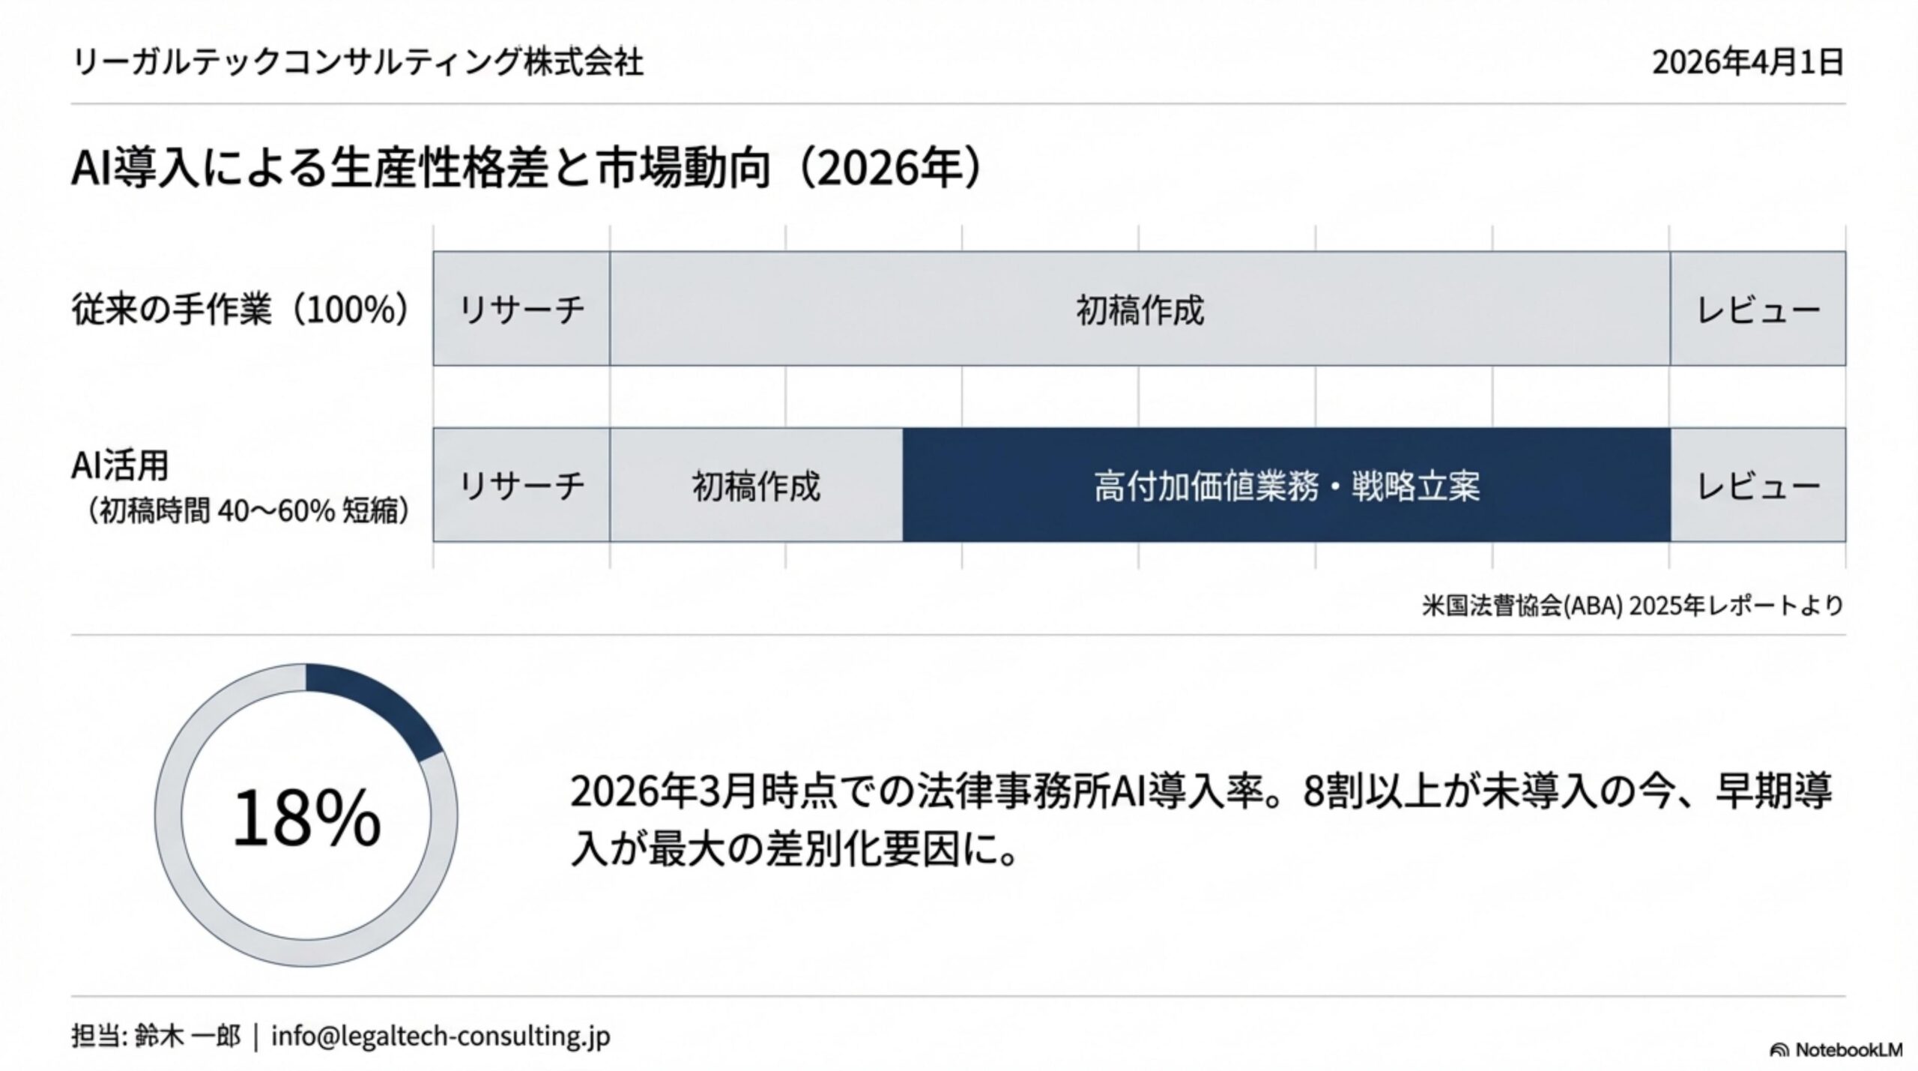Select the 米国法曹協会(ABA) 2025年レポートより source note
Image resolution: width=1918 pixels, height=1071 pixels.
[x=1632, y=606]
